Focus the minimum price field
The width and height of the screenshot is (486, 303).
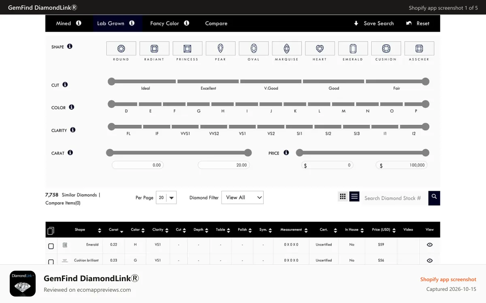327,165
